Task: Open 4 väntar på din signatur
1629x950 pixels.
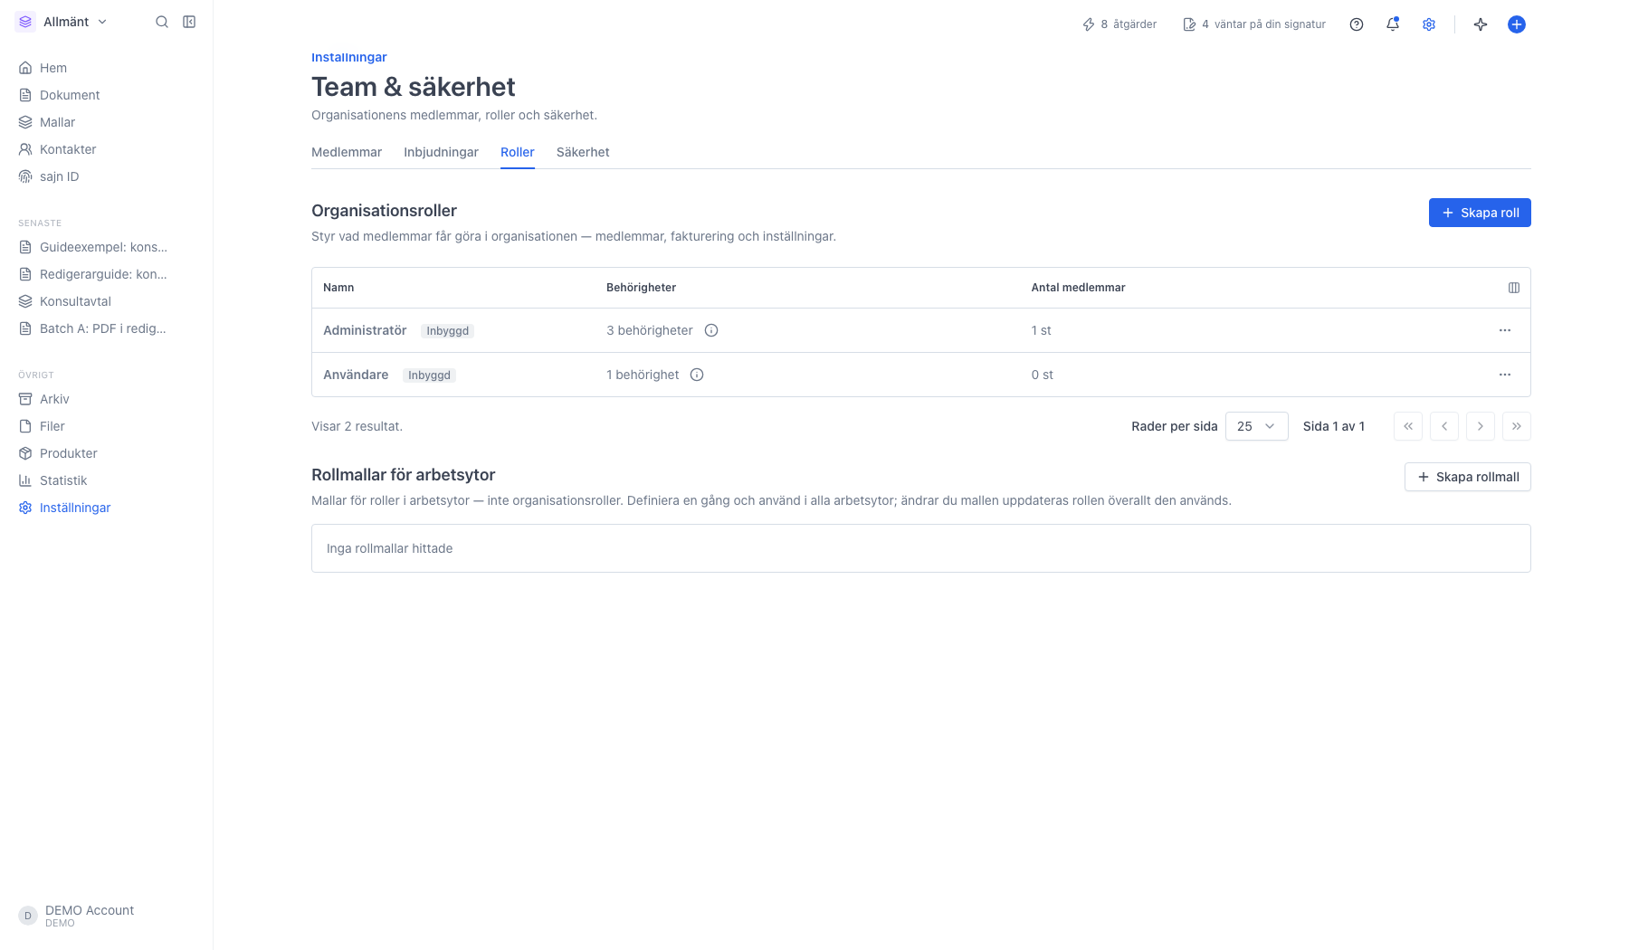Action: [x=1254, y=24]
